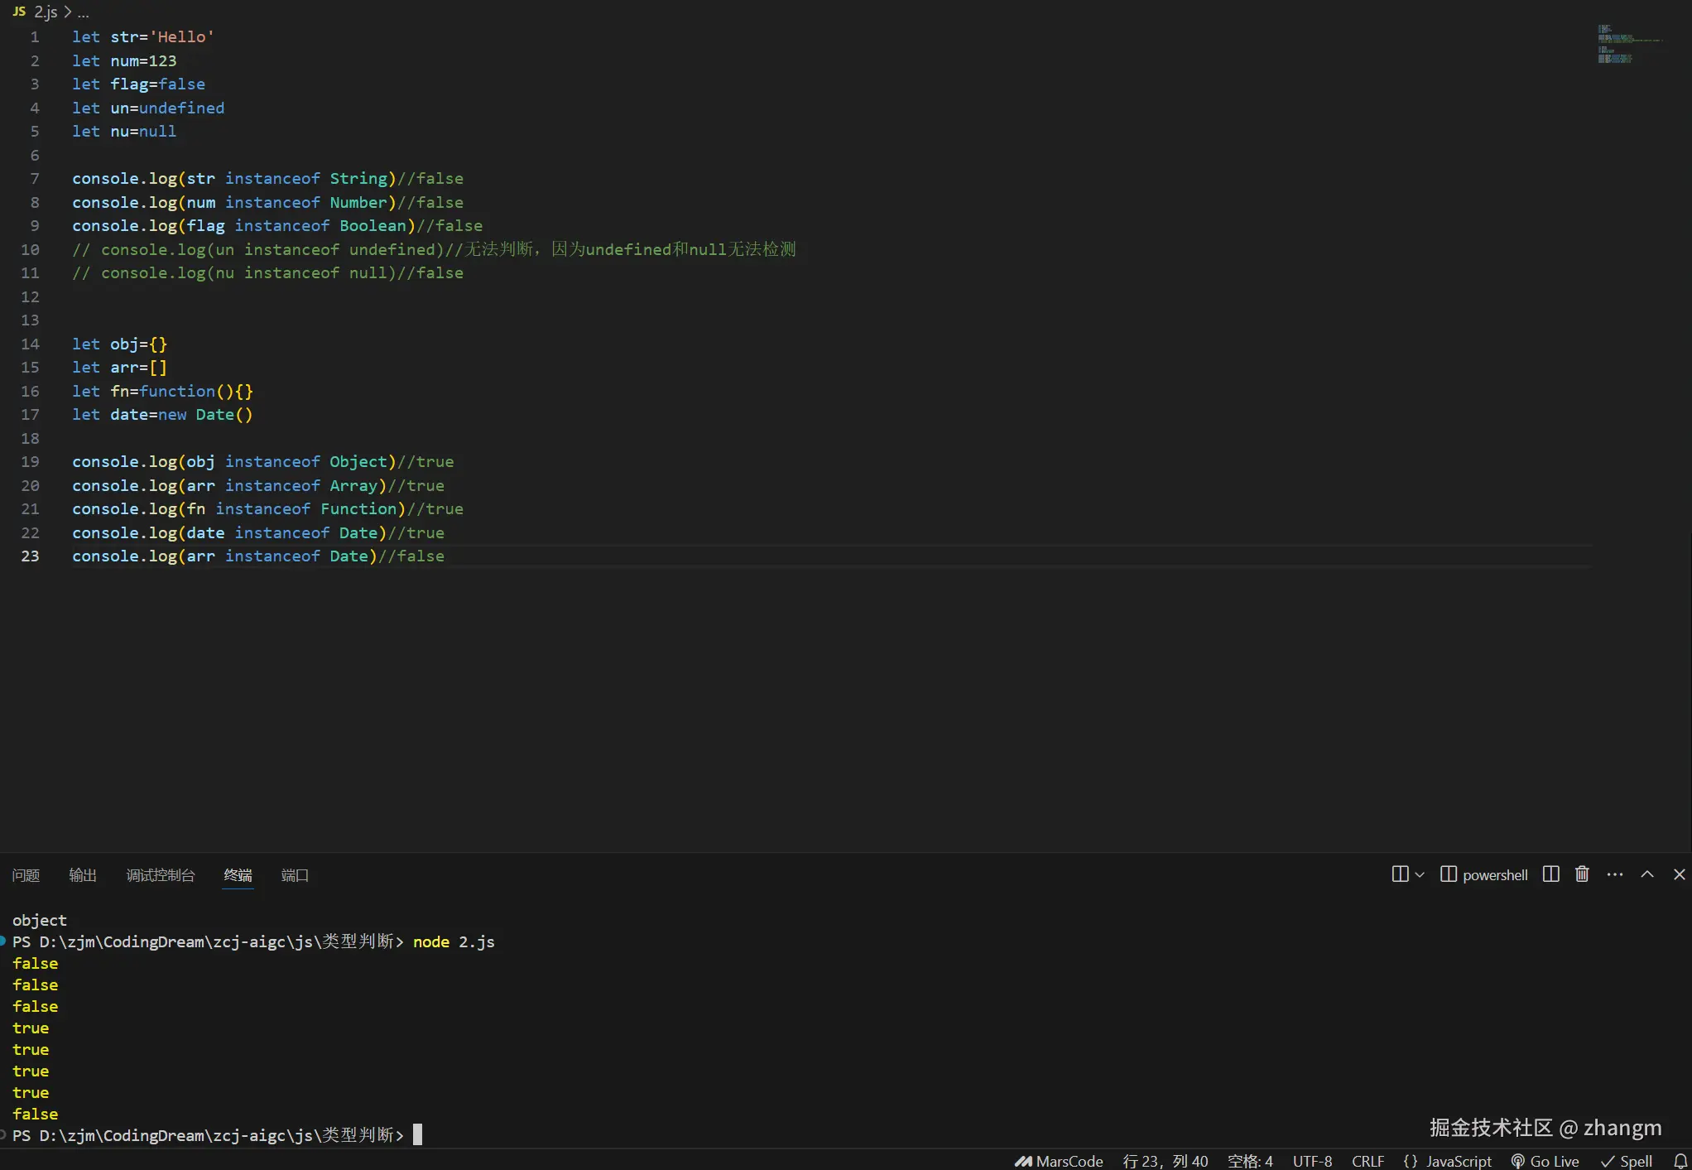1692x1170 pixels.
Task: Click 2.js breadcrumb file name
Action: pyautogui.click(x=46, y=12)
